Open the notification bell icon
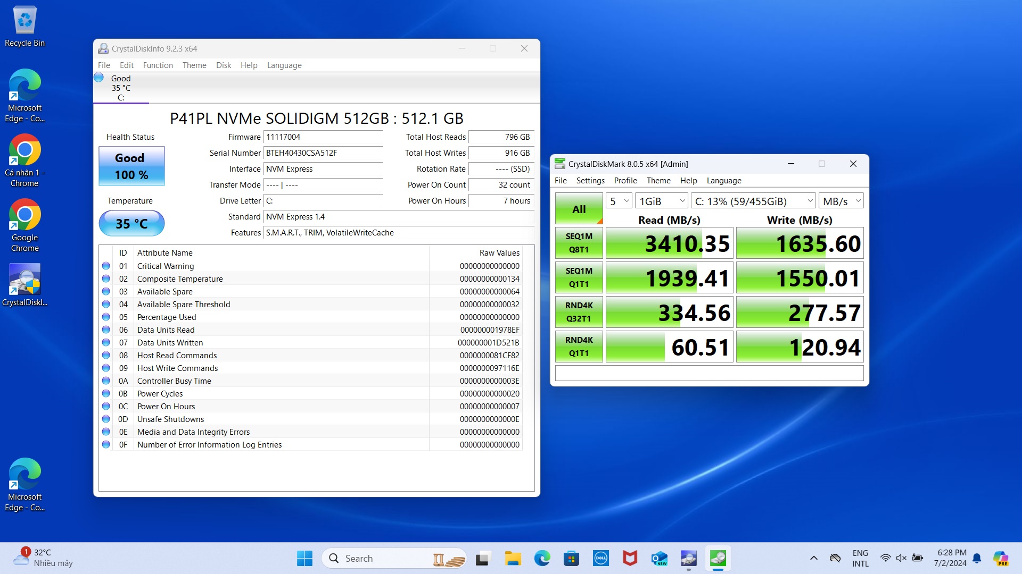Screen dimensions: 1022x574 click(977, 558)
